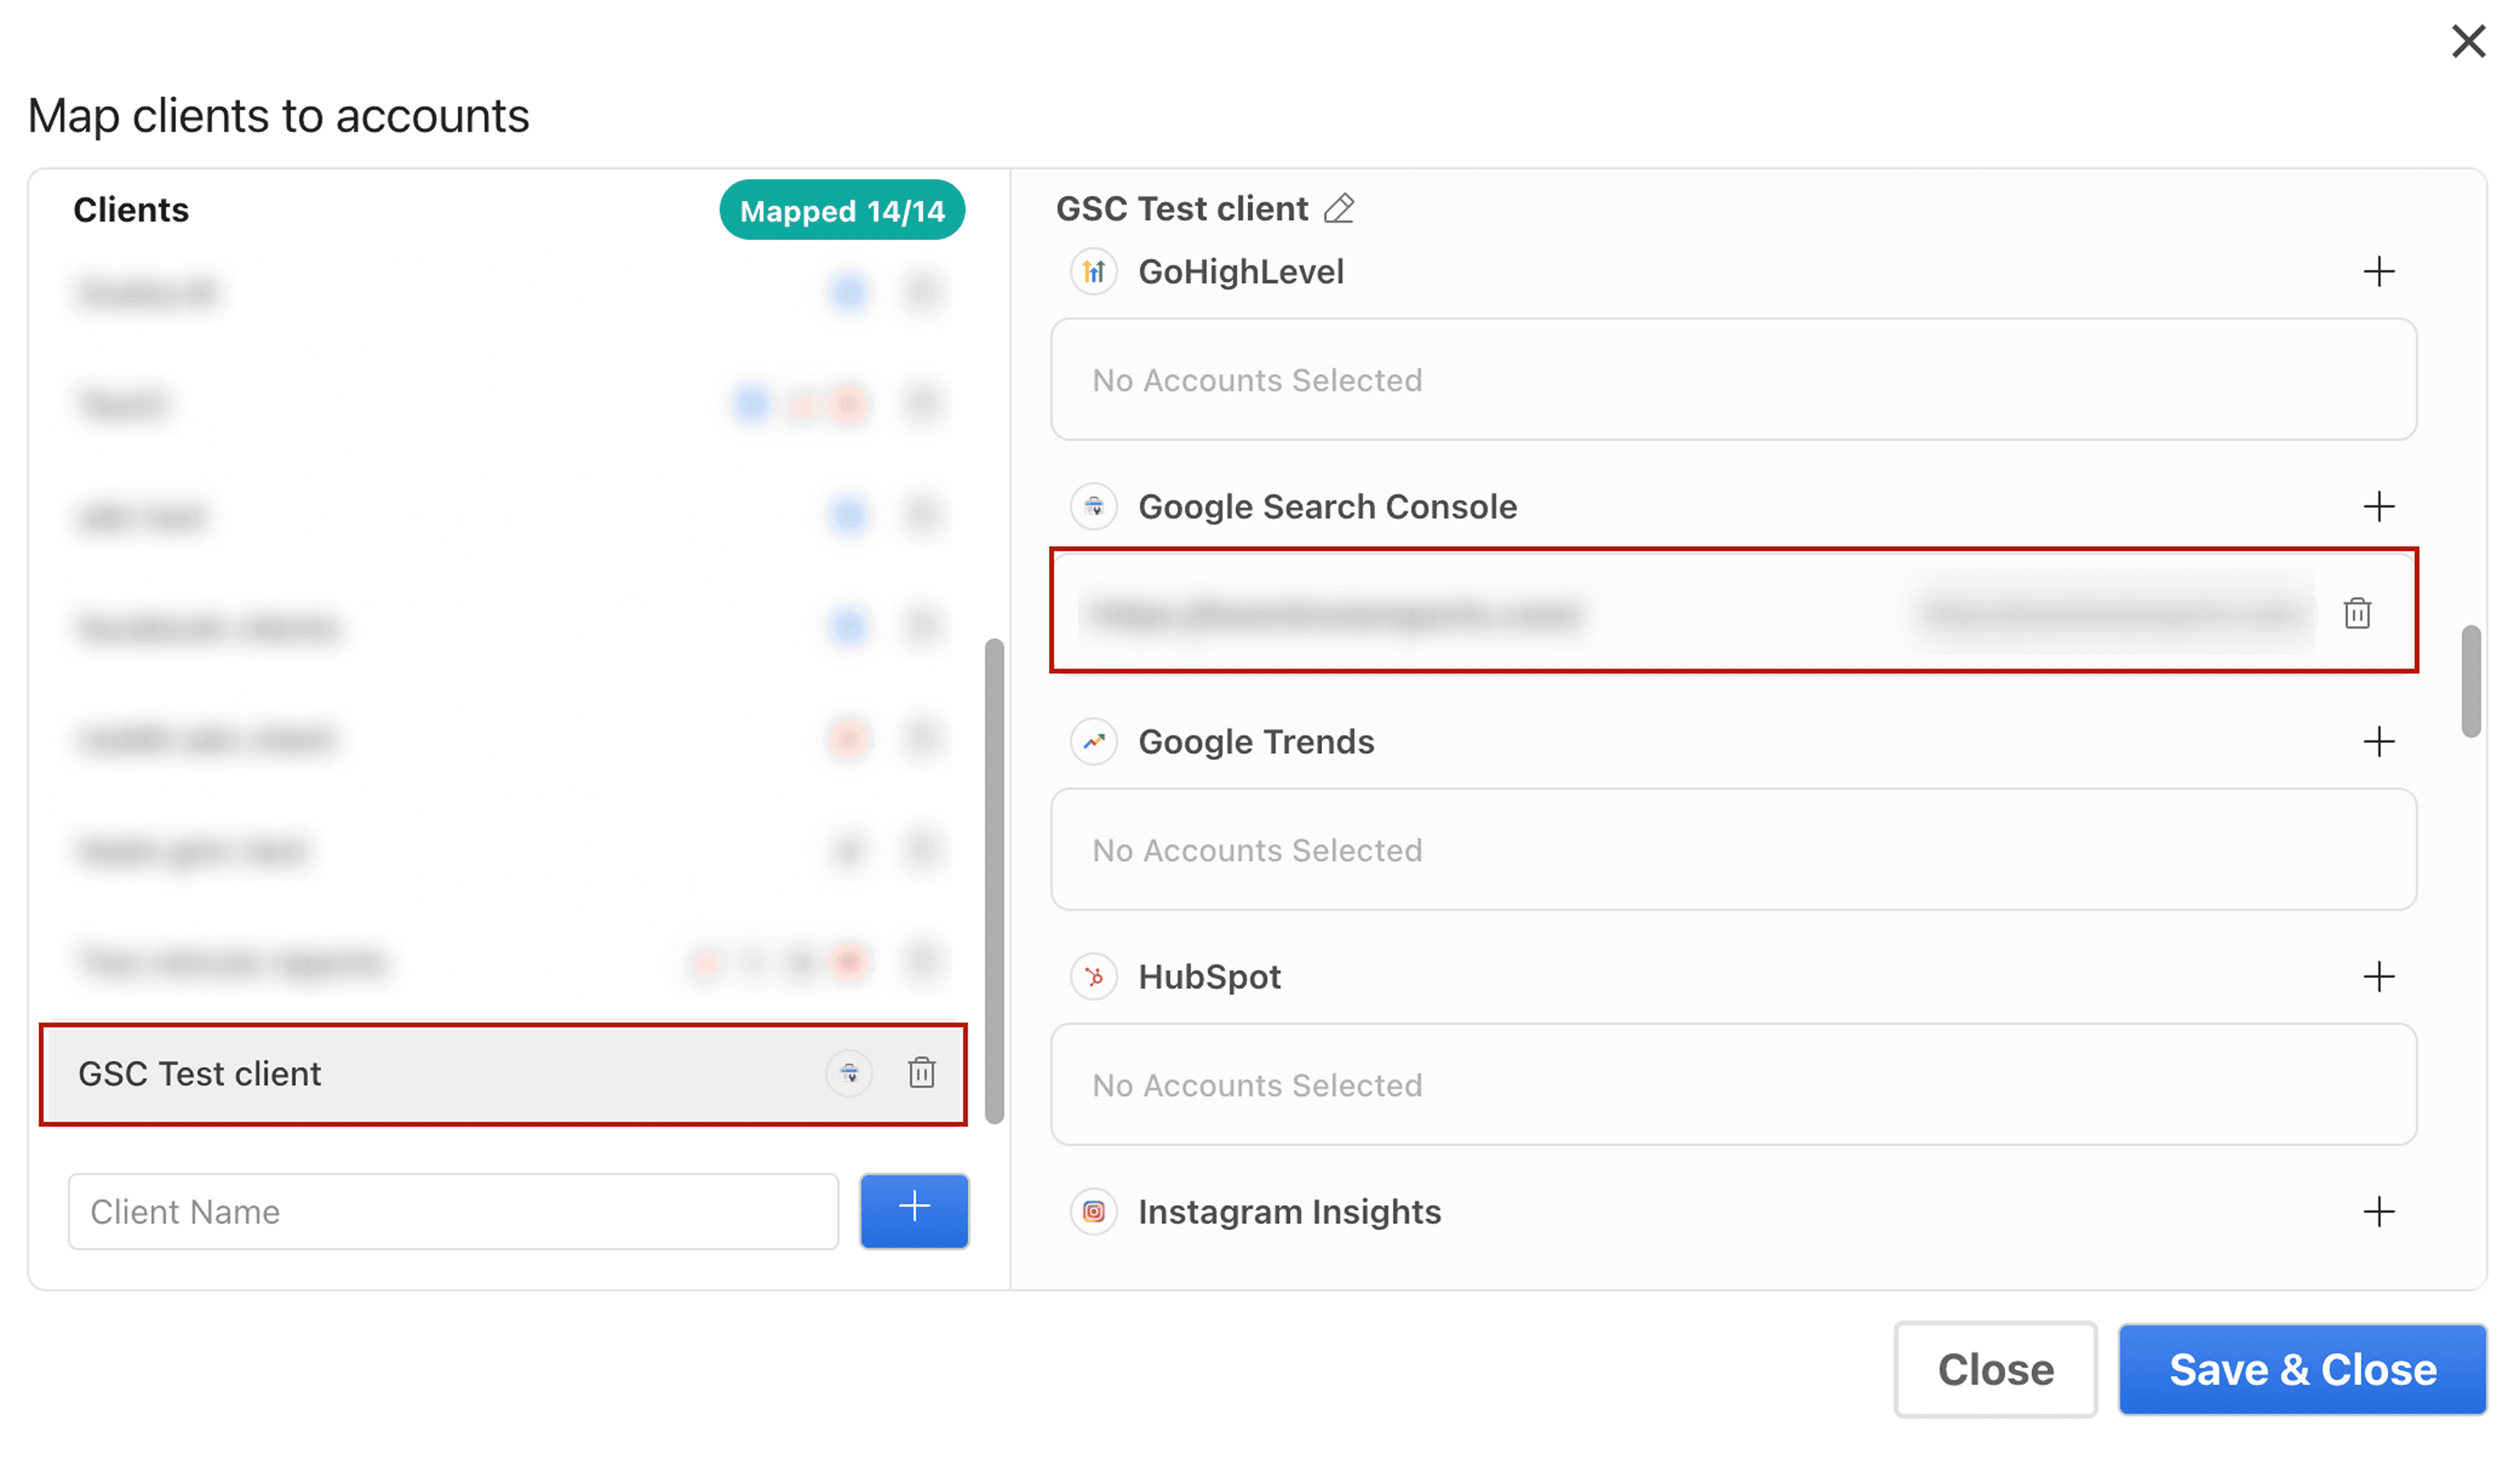The width and height of the screenshot is (2520, 1478).
Task: Edit GSC Test client name with pencil icon
Action: [x=1339, y=208]
